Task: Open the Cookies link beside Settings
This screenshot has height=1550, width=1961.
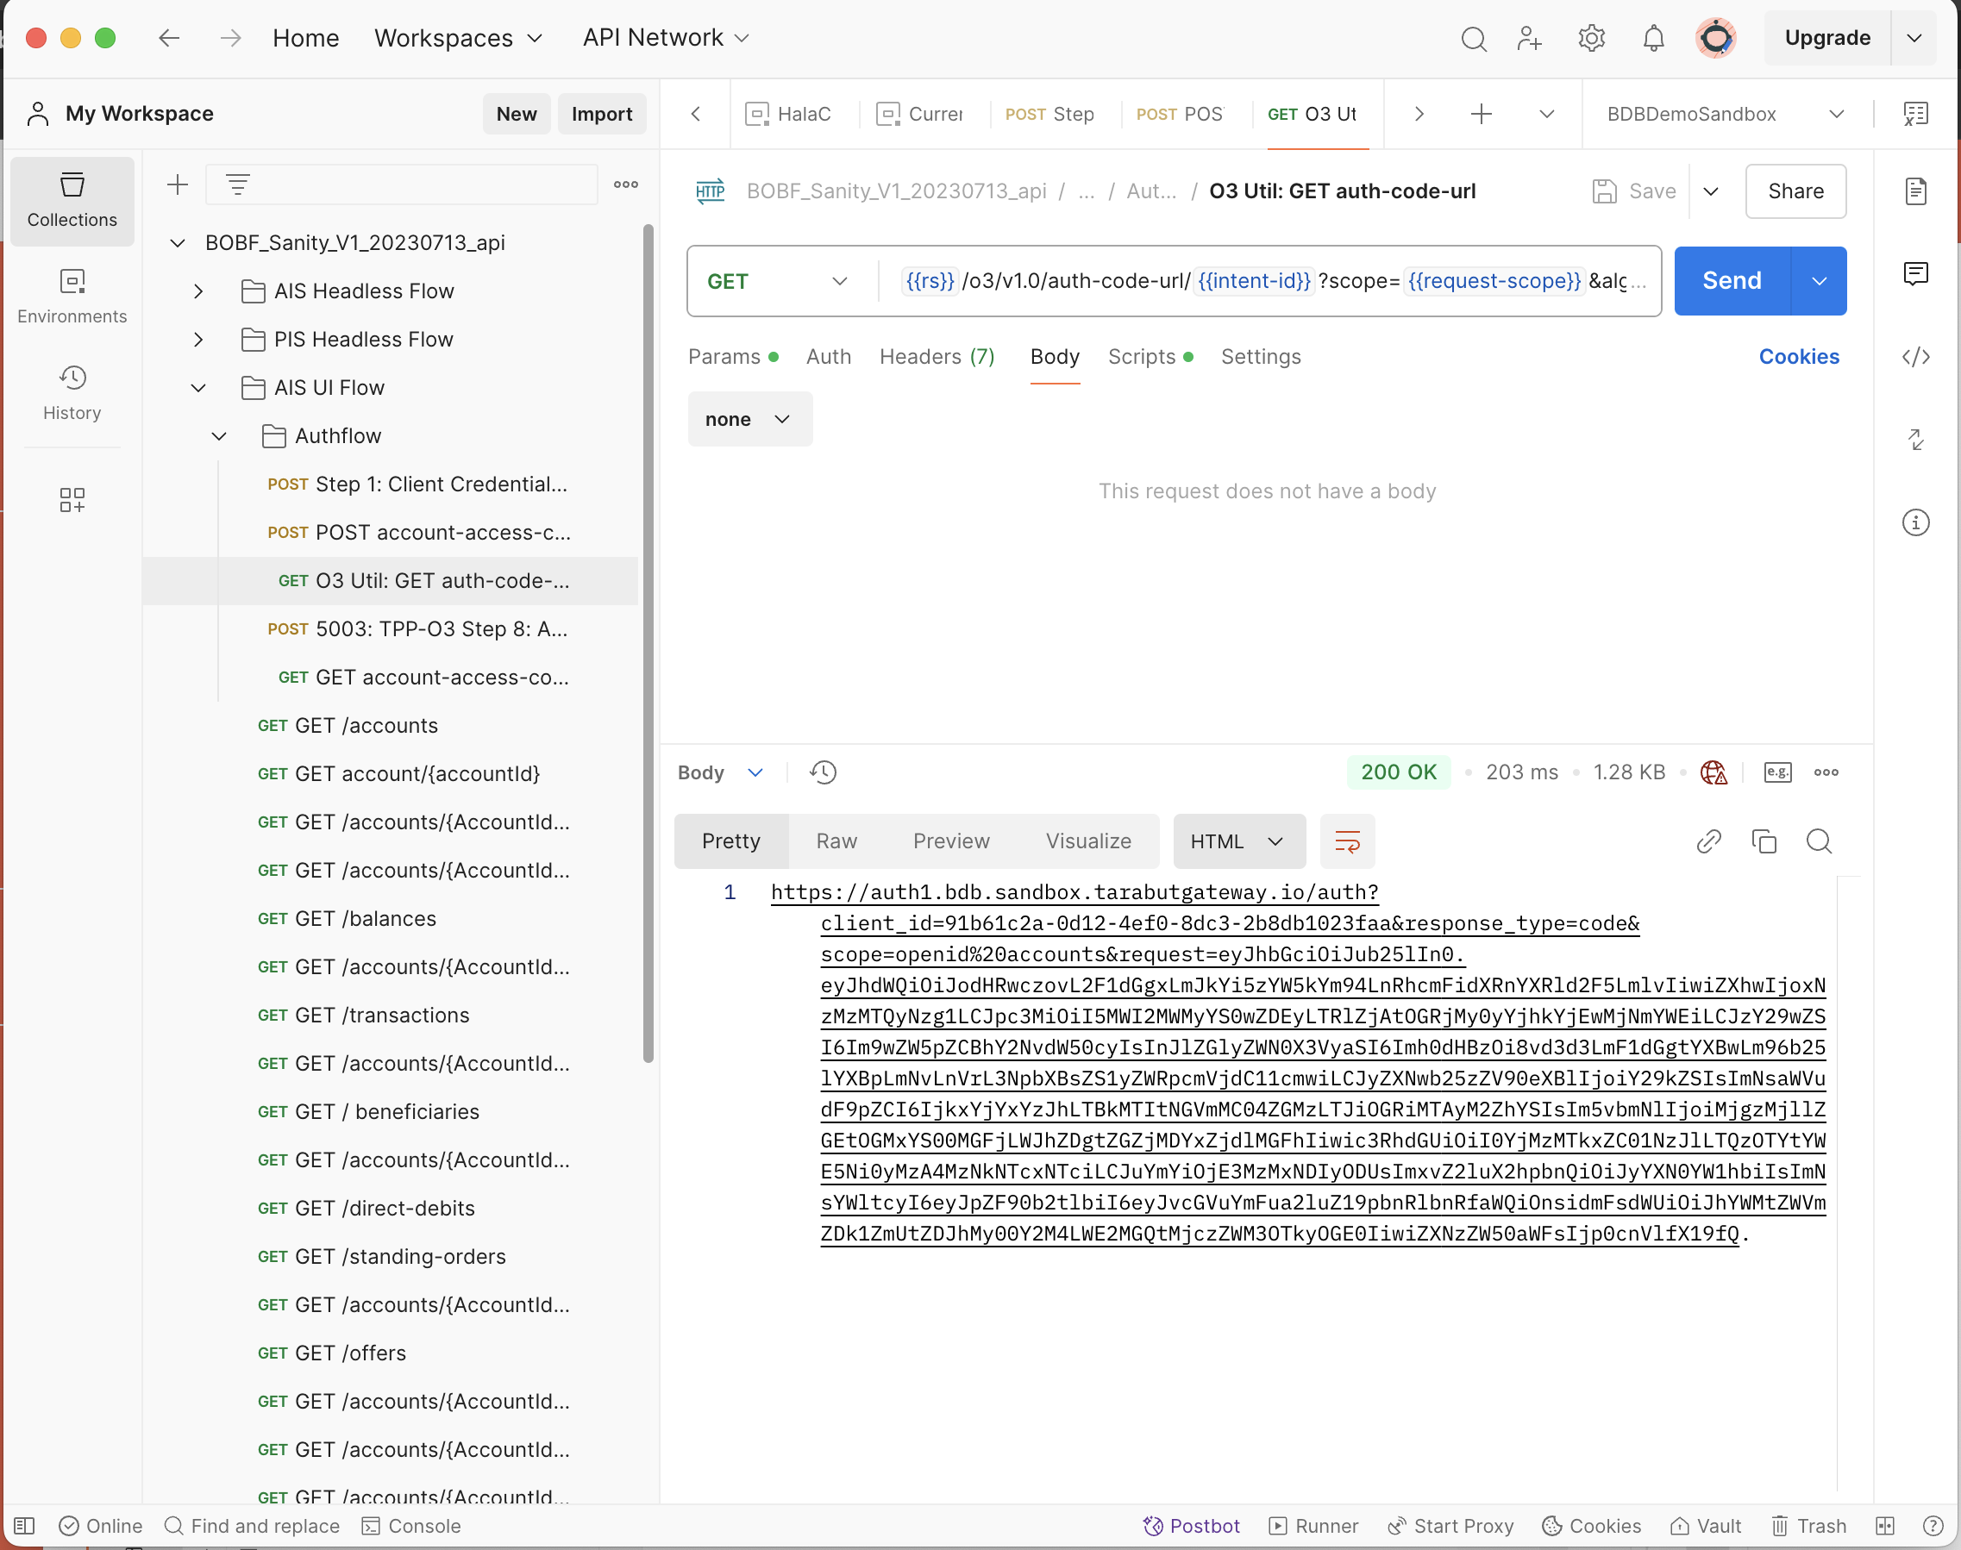Action: (x=1799, y=357)
